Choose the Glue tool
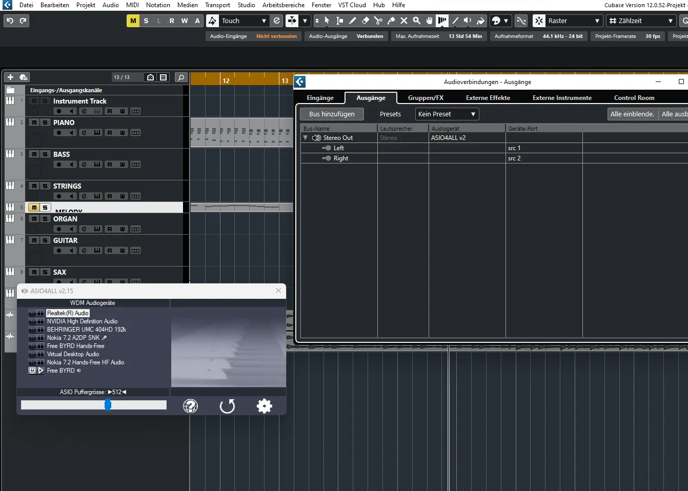Image resolution: width=688 pixels, height=491 pixels. 391,21
